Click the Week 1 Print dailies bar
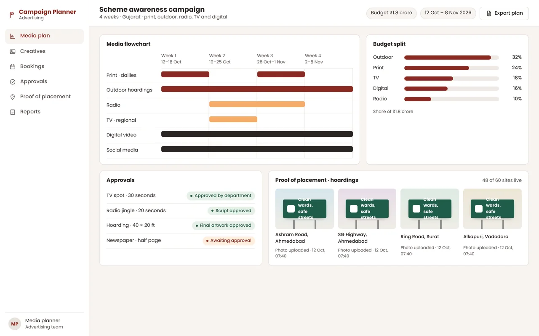 pos(185,74)
